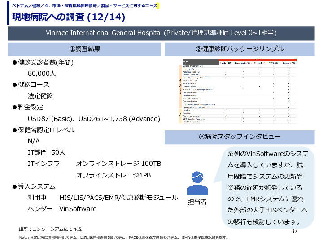Click the N/A value
Image resolution: width=323 pixels, height=242 pixels.
(x=34, y=141)
